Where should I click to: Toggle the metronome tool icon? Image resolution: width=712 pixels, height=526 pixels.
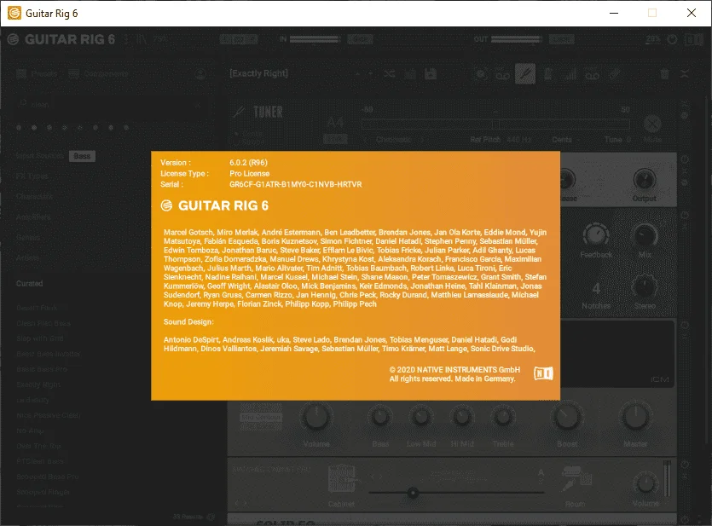point(547,74)
